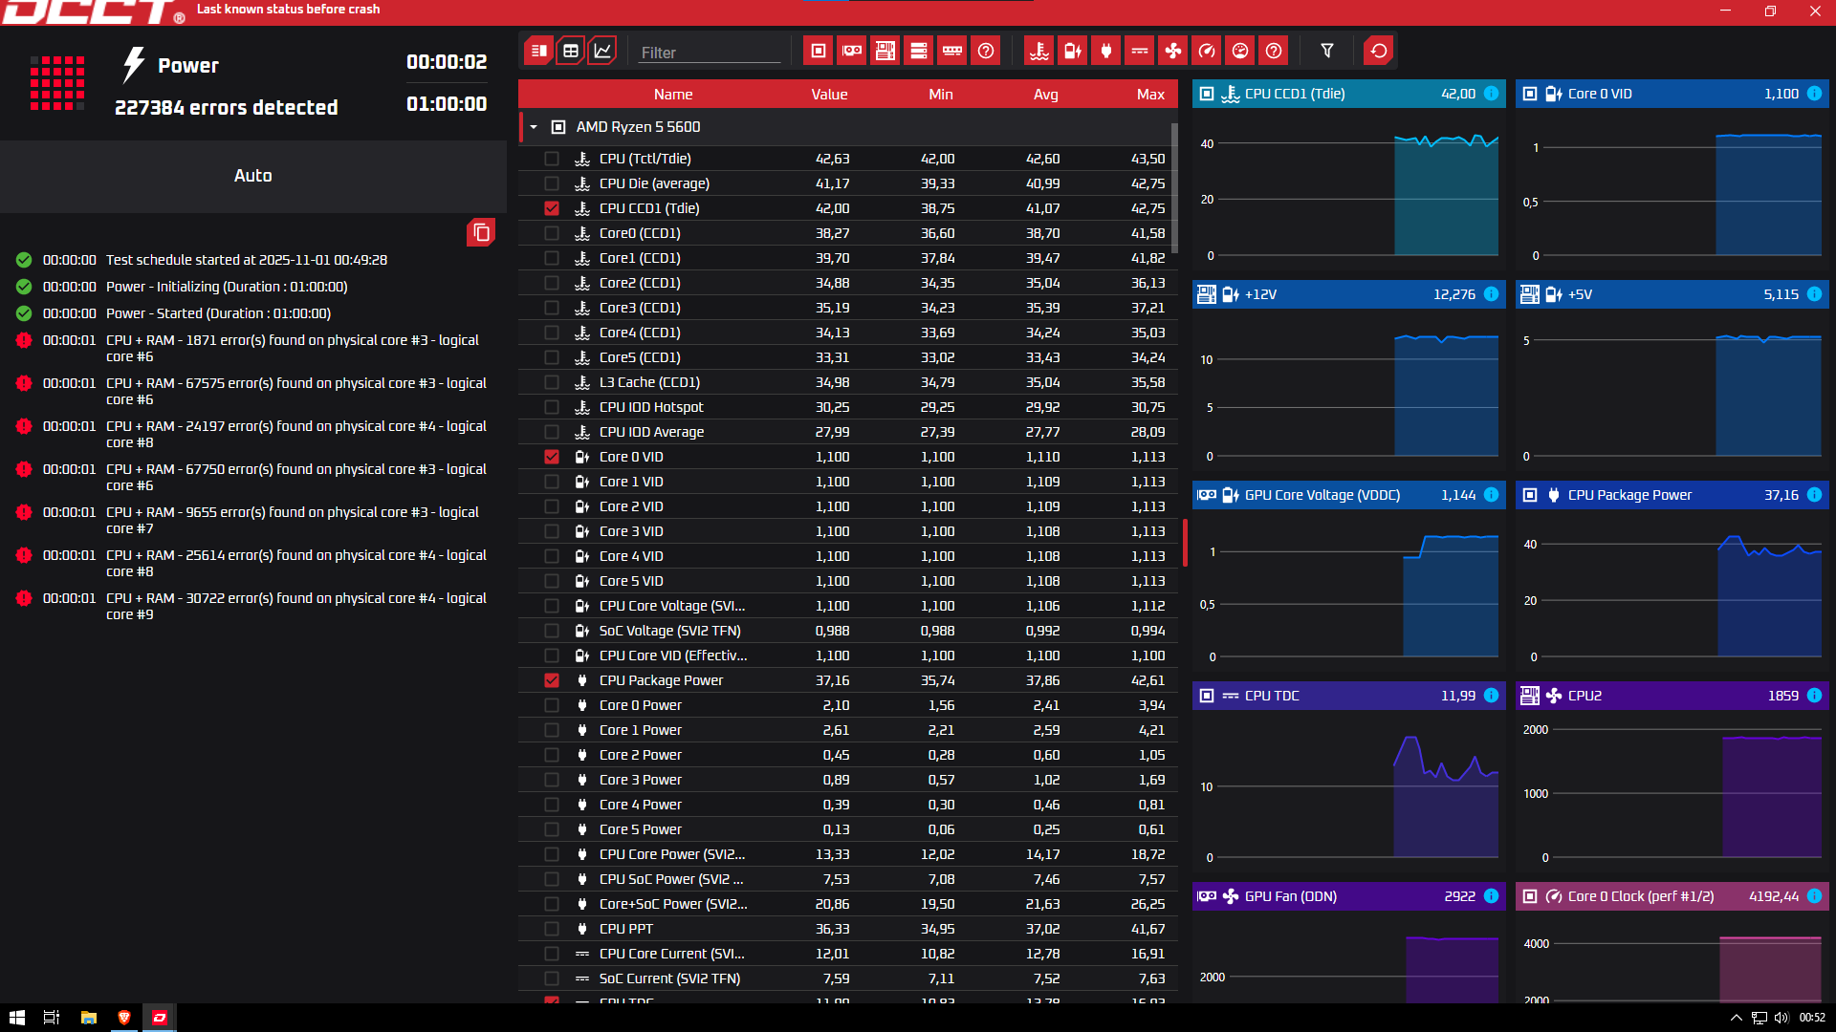This screenshot has width=1836, height=1032.
Task: Open info for the Core 0 VID graph
Action: pyautogui.click(x=1814, y=94)
